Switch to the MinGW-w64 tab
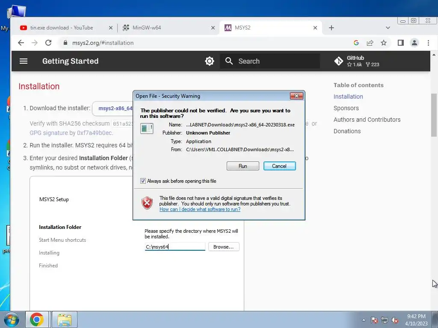This screenshot has width=438, height=328. click(147, 28)
